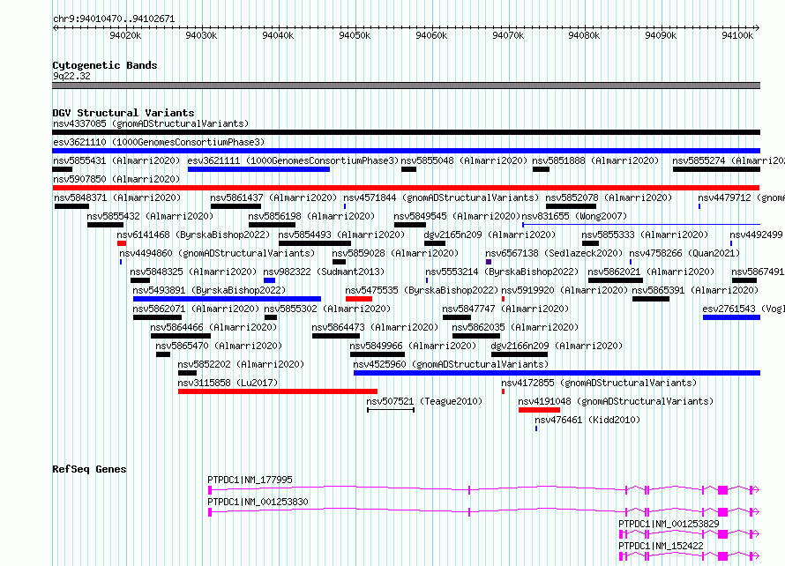
Task: Click the DGV Structural Variants track title
Action: [123, 113]
